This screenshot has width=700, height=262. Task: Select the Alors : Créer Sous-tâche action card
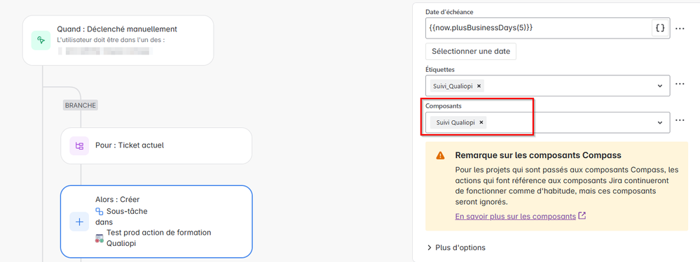(x=156, y=221)
